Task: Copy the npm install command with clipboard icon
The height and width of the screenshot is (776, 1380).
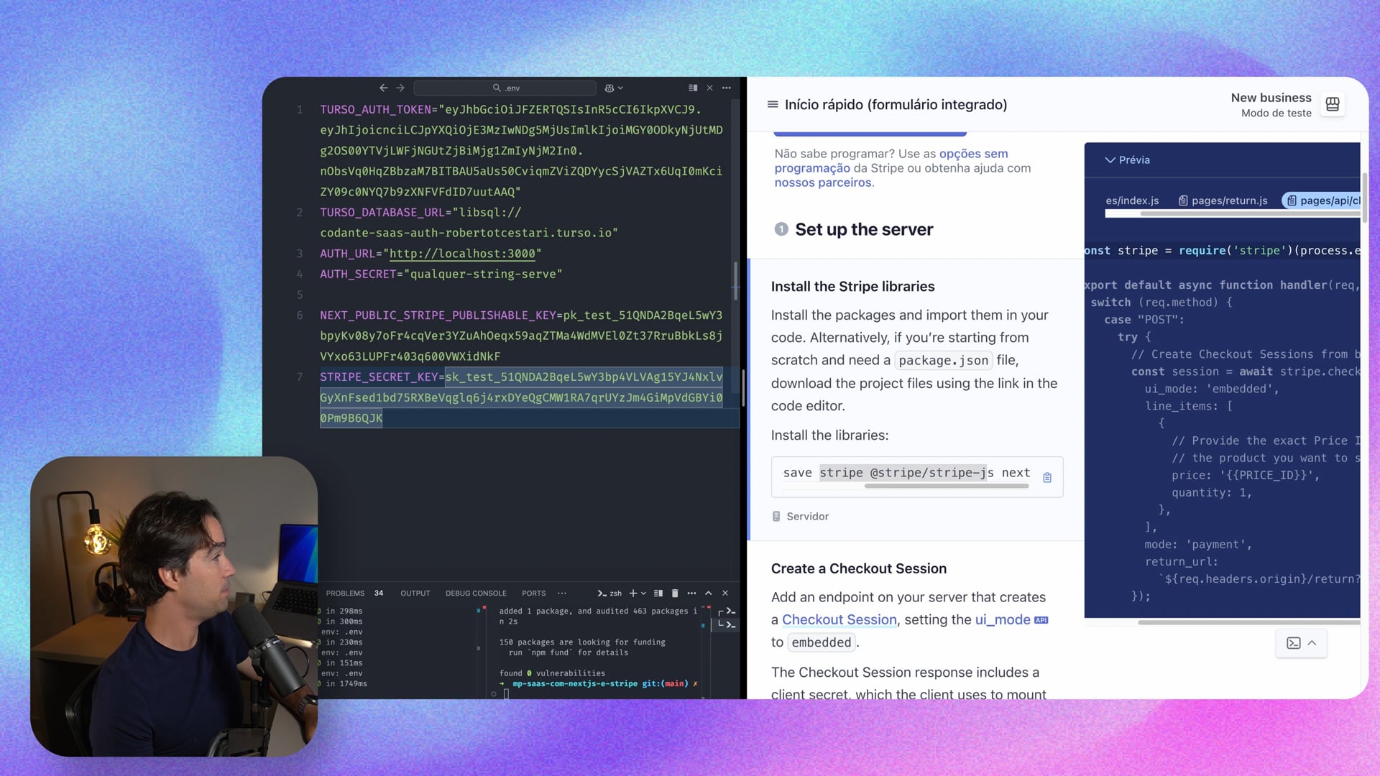Action: 1046,478
